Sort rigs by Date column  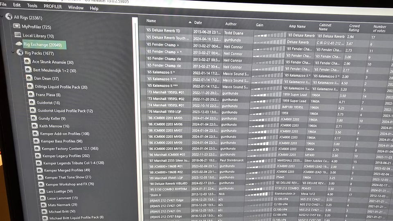[198, 23]
